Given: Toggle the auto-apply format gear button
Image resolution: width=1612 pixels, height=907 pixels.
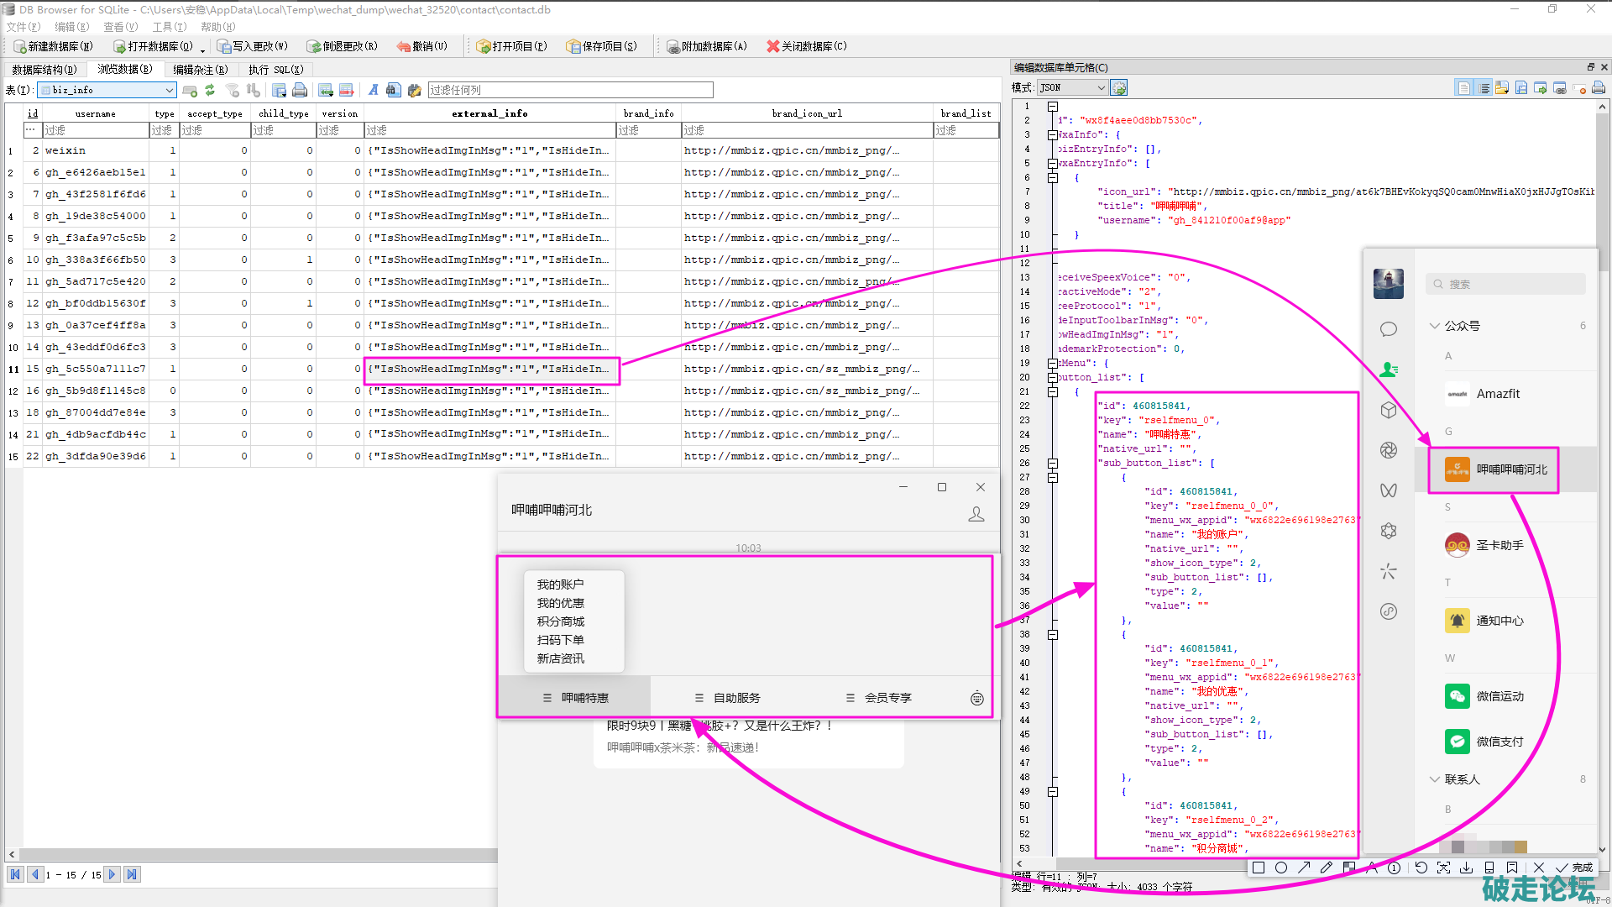Looking at the screenshot, I should [1118, 87].
